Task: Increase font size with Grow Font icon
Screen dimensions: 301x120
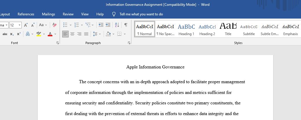Action: pos(26,25)
